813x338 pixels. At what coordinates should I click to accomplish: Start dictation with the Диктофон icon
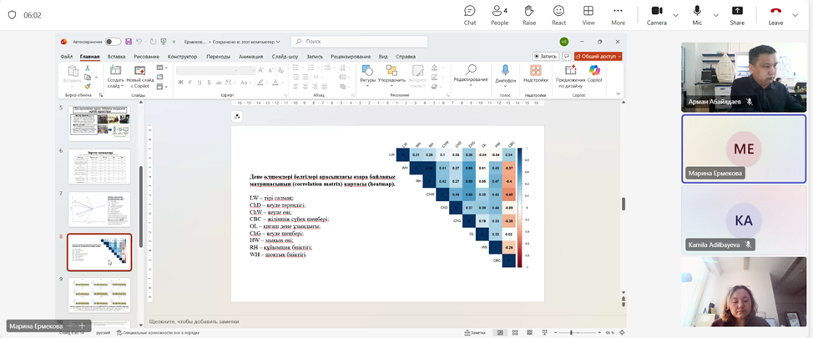point(505,73)
